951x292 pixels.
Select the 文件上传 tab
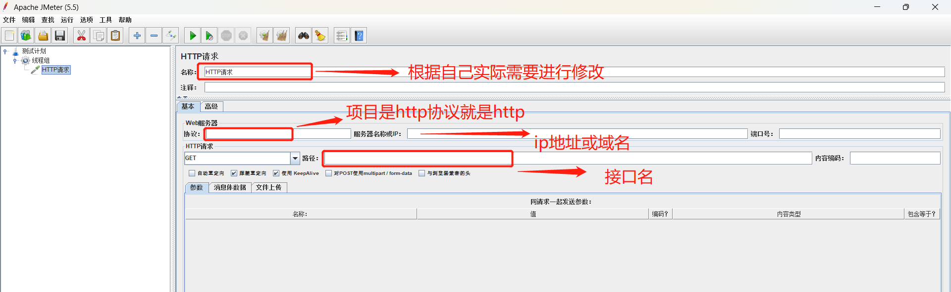[x=269, y=188]
